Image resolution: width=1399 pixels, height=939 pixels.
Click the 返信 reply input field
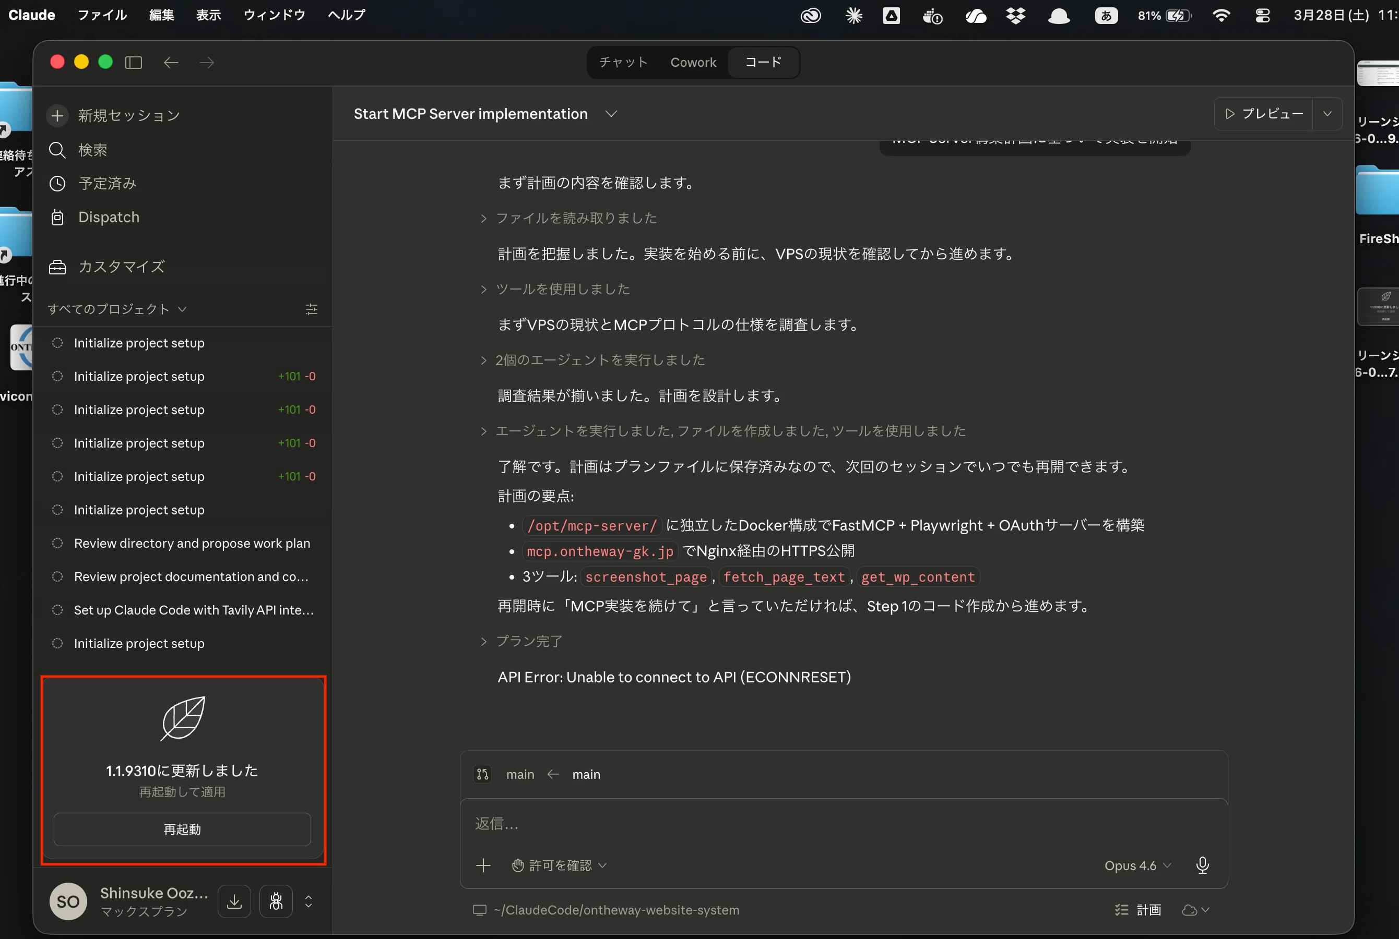(844, 824)
